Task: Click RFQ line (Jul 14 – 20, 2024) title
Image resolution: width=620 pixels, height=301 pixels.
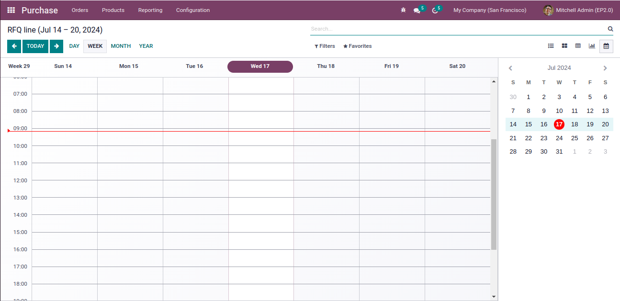Action: pyautogui.click(x=55, y=30)
